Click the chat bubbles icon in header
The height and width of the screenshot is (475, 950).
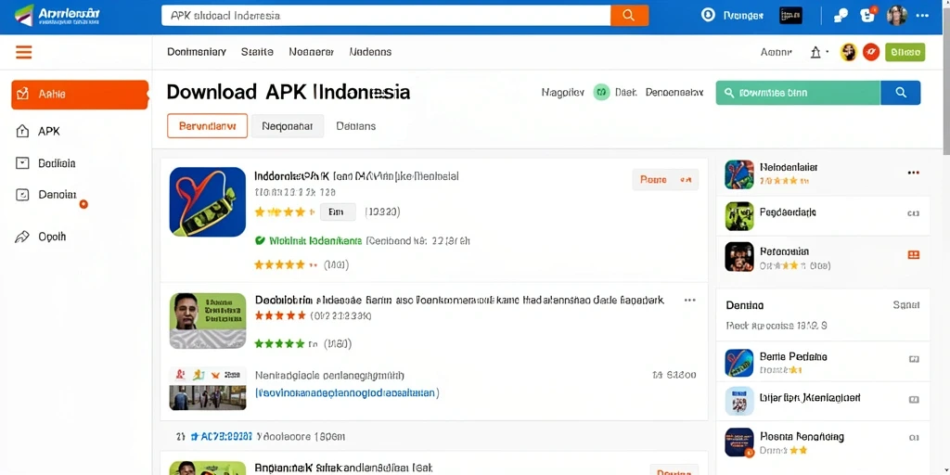coord(841,16)
